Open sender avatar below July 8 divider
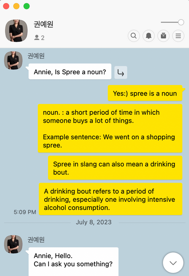Viewport: 189px width, 276px height. [13, 244]
